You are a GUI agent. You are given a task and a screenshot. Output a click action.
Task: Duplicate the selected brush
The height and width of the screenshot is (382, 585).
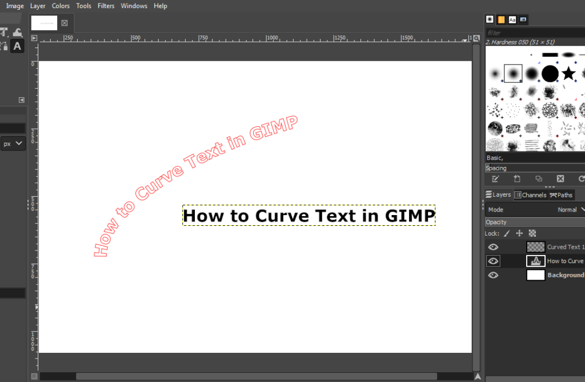tap(538, 178)
